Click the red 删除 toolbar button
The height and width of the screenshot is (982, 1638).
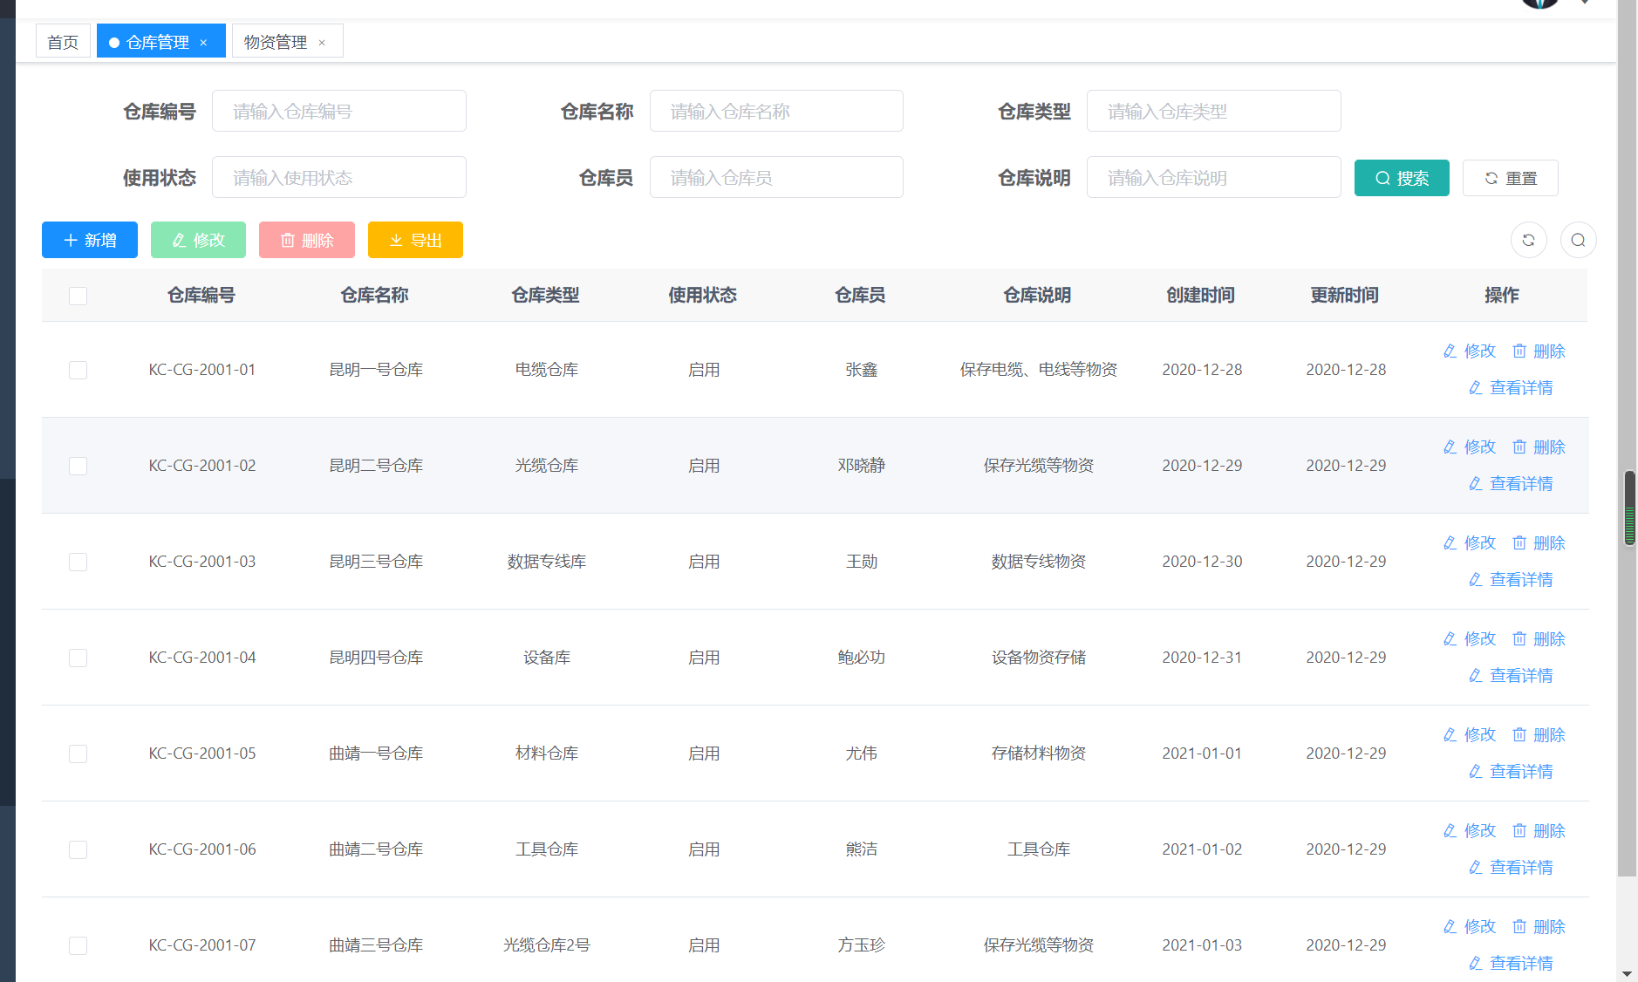[x=307, y=240]
